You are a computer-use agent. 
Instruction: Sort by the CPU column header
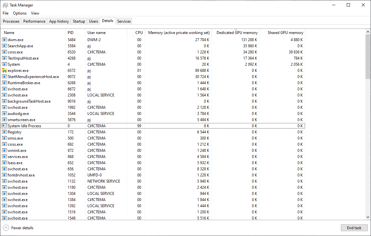(136, 33)
